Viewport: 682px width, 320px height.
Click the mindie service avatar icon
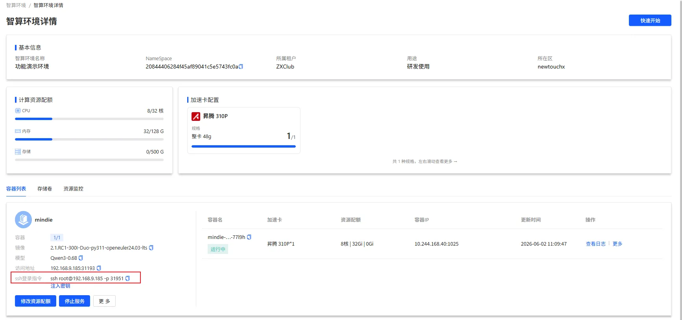click(x=23, y=220)
